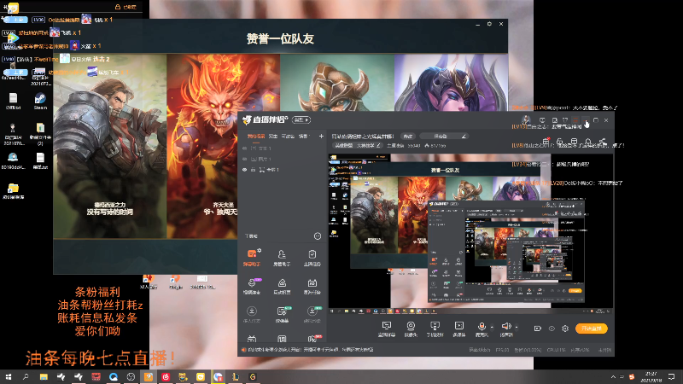Open the red hamburger menu in the app title bar
The height and width of the screenshot is (384, 683).
pos(575,120)
